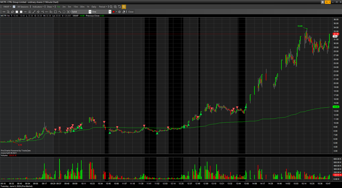Click the Volume panel label
Image resolution: width=342 pixels, height=188 pixels.
click(4, 156)
